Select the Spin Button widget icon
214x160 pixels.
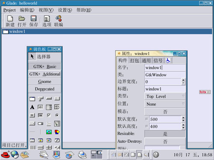tap(41, 124)
